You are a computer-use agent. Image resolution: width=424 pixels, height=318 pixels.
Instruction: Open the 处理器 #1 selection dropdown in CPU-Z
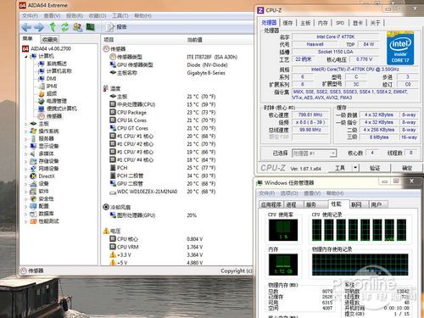[x=314, y=153]
